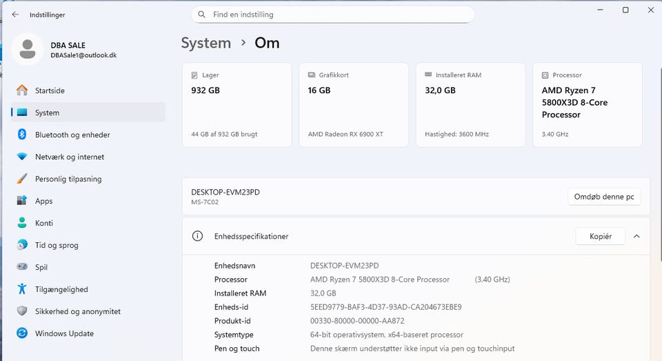This screenshot has width=662, height=361.
Task: Open the Lager 932 GB storage card
Action: tap(237, 105)
